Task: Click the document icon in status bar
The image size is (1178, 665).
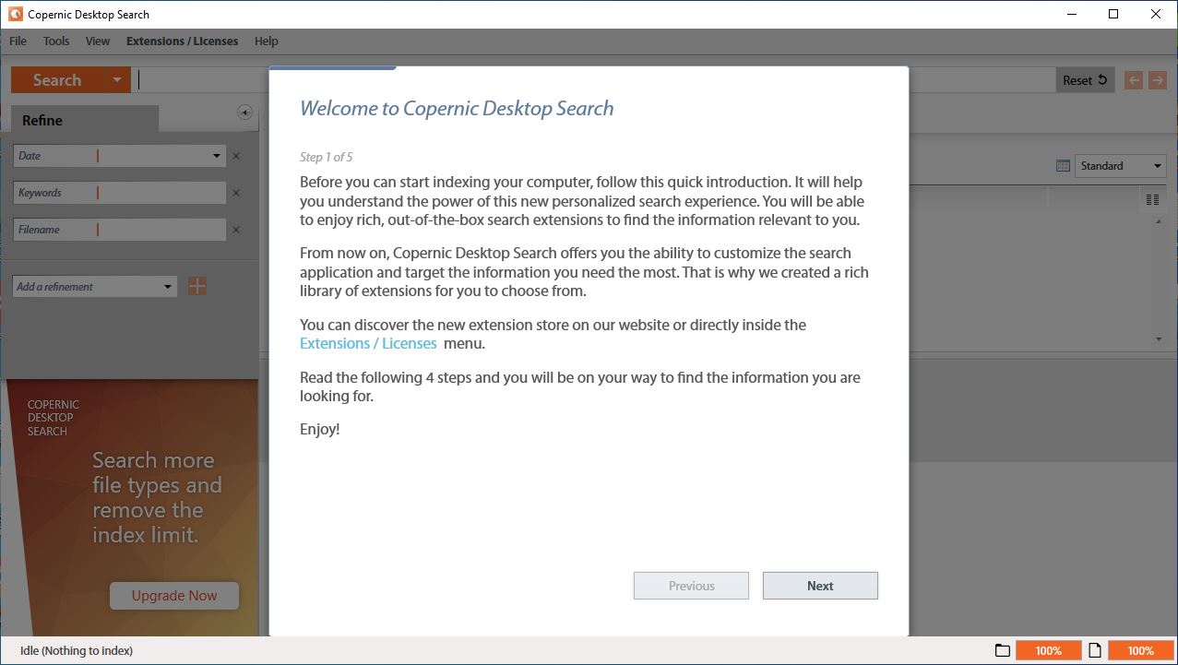Action: click(1095, 650)
